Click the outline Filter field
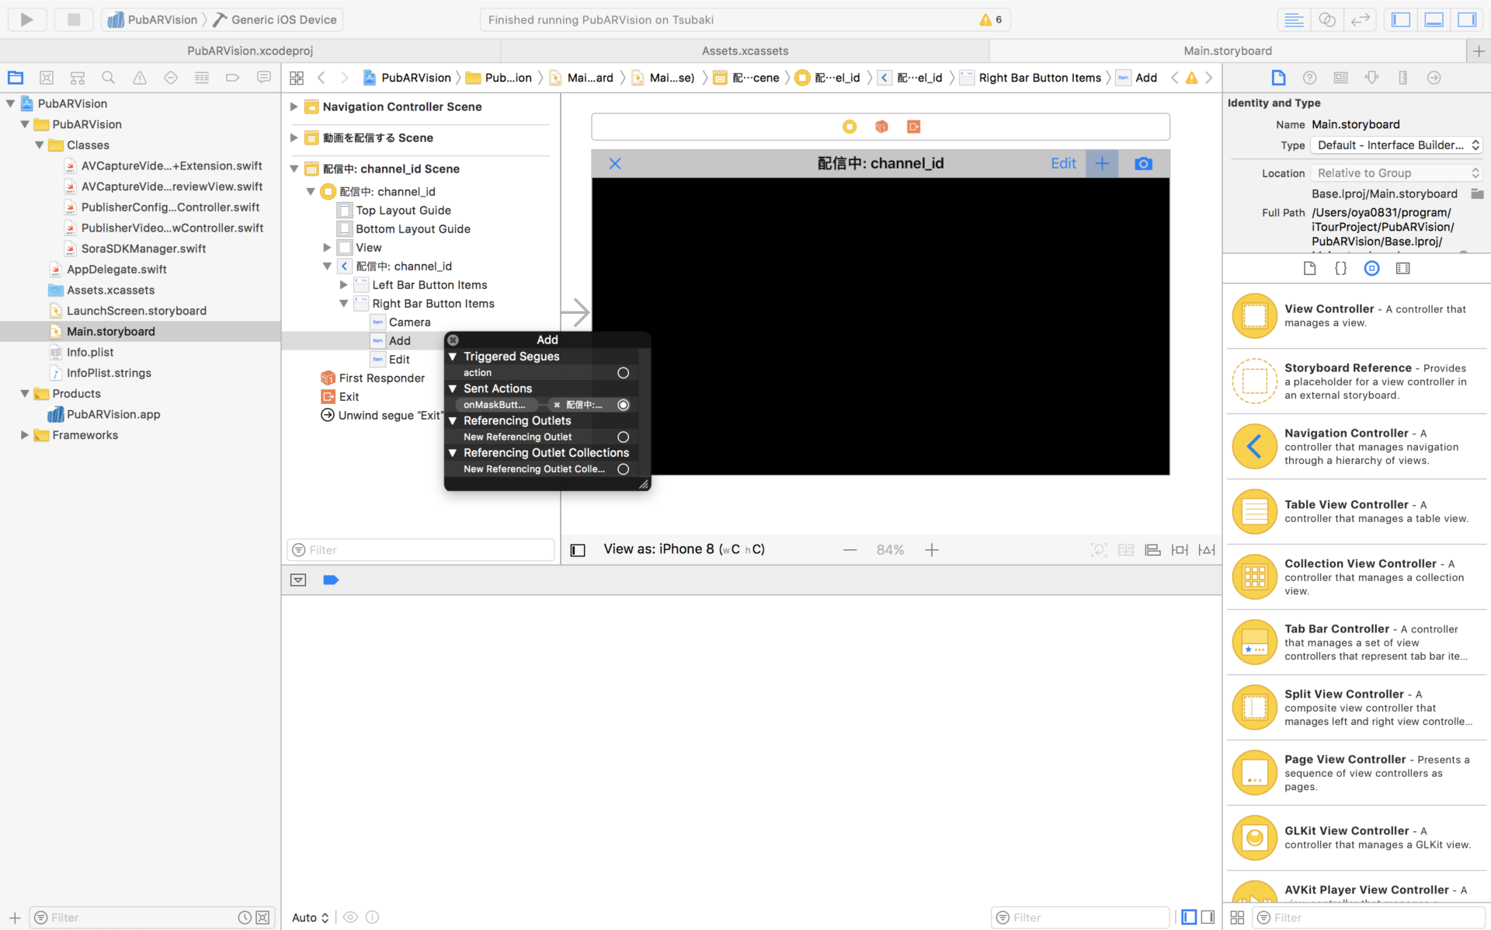 [x=421, y=550]
